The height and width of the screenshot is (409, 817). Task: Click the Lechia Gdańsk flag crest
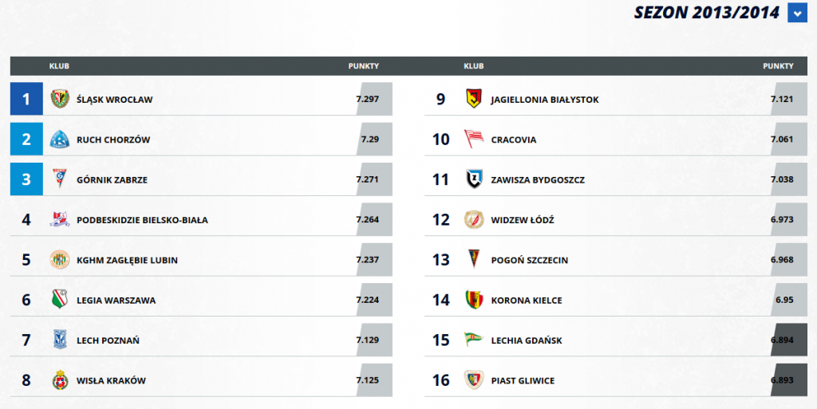(474, 340)
